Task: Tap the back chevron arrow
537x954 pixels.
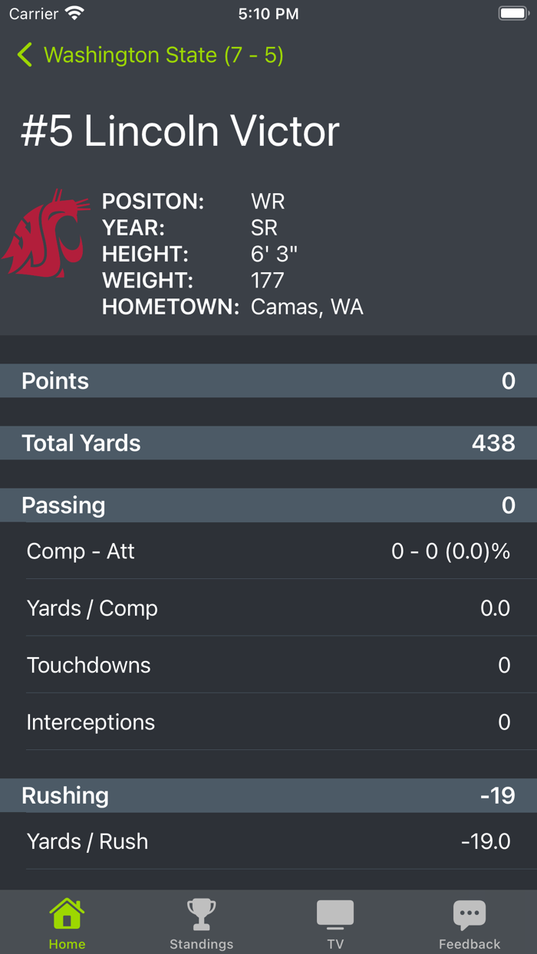Action: point(24,55)
